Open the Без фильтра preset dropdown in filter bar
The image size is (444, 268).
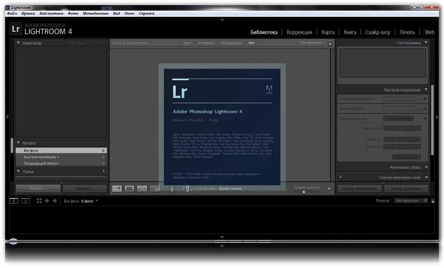coord(313,43)
